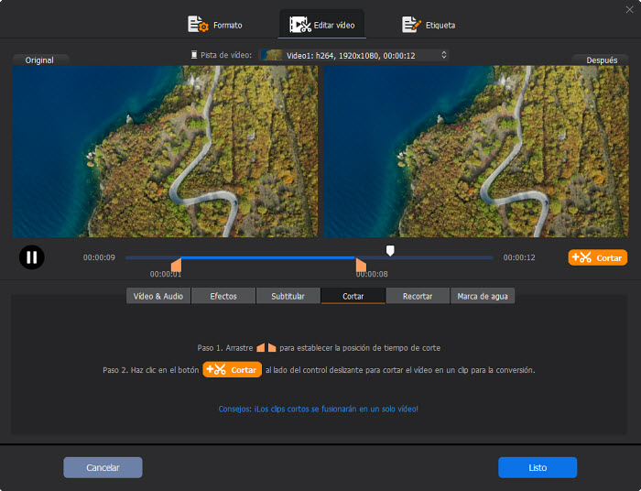Screen dimensions: 641x491
Task: Click the white playhead marker on the timeline
Action: click(x=390, y=250)
